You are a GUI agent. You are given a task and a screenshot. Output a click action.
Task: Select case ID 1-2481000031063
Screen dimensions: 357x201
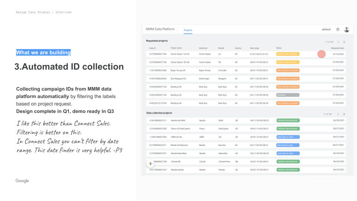[x=158, y=137]
